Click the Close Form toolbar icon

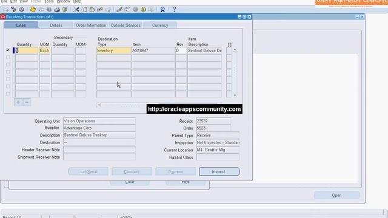click(x=65, y=10)
